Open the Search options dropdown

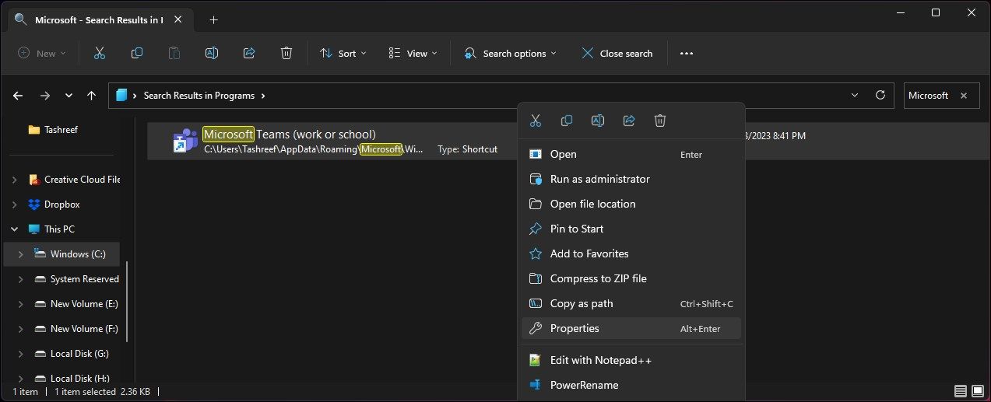coord(511,53)
